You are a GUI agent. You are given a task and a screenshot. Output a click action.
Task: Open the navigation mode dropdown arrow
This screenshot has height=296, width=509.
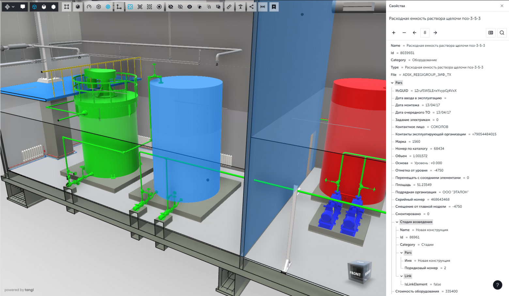pyautogui.click(x=13, y=7)
